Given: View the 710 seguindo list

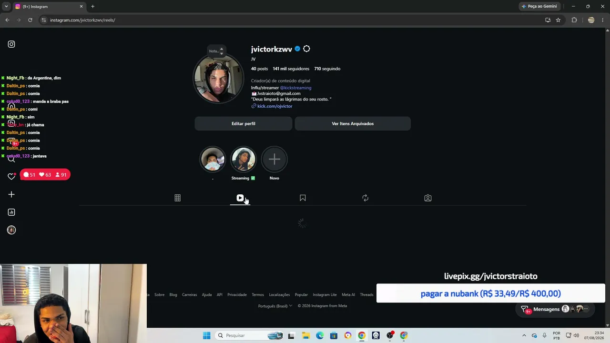Looking at the screenshot, I should click(327, 69).
